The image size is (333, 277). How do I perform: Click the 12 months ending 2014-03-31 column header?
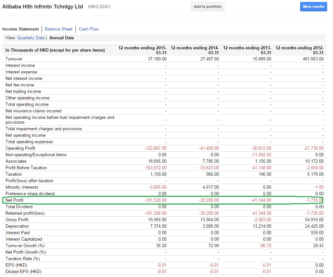tap(195, 50)
